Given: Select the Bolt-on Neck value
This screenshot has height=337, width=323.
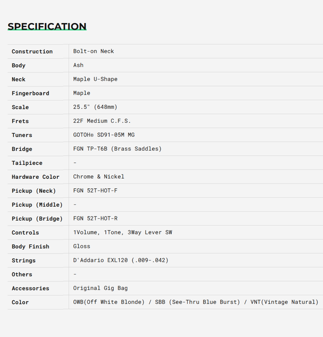Looking at the screenshot, I should pos(94,51).
